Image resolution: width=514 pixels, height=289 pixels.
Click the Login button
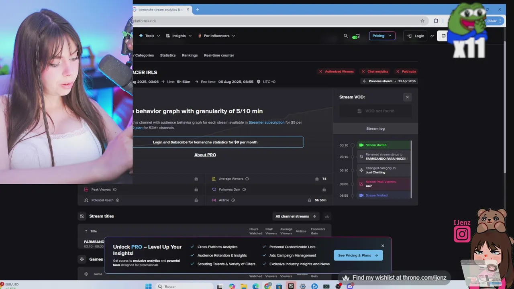click(415, 36)
